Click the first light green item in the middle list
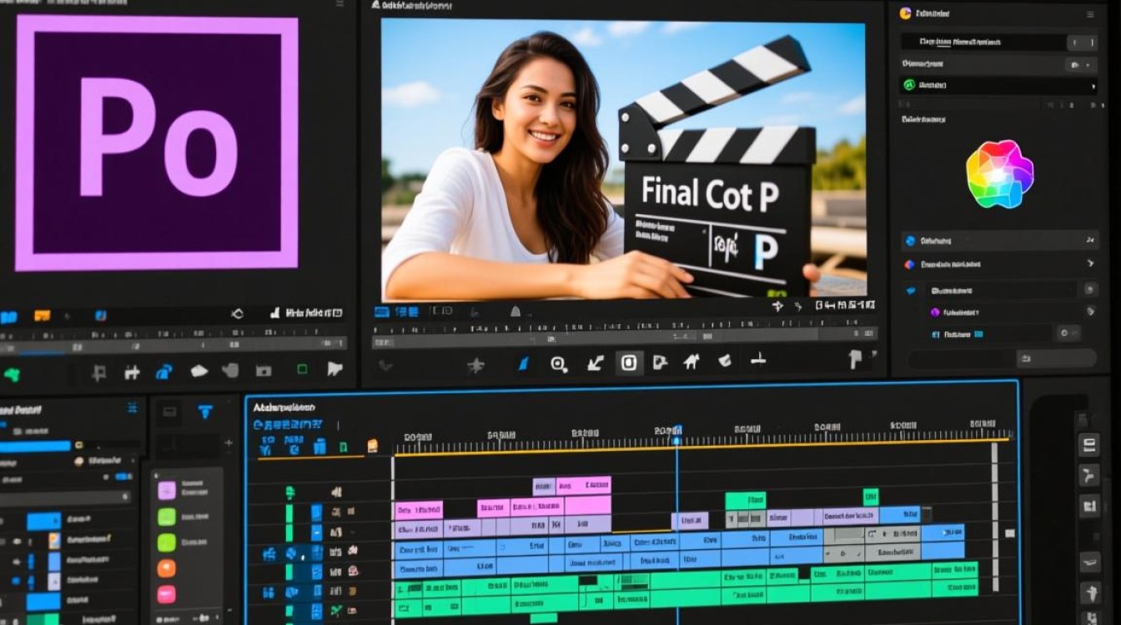Viewport: 1121px width, 625px height. click(167, 517)
